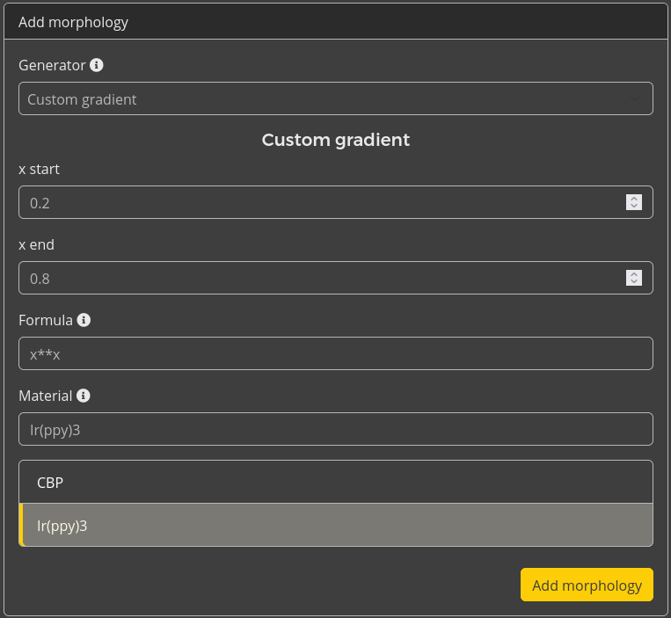Screen dimensions: 671x618
Task: Click the Generator info icon
Action: coord(97,65)
